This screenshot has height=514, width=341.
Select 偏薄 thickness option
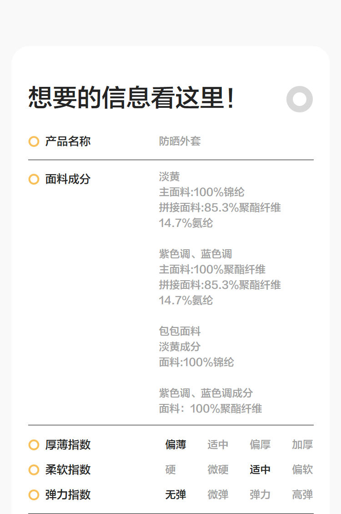176,445
